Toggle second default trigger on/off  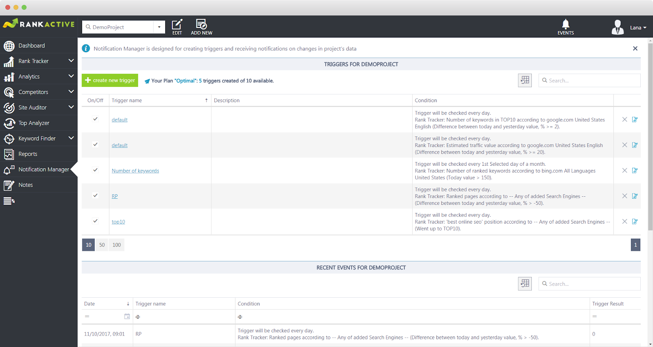[96, 144]
